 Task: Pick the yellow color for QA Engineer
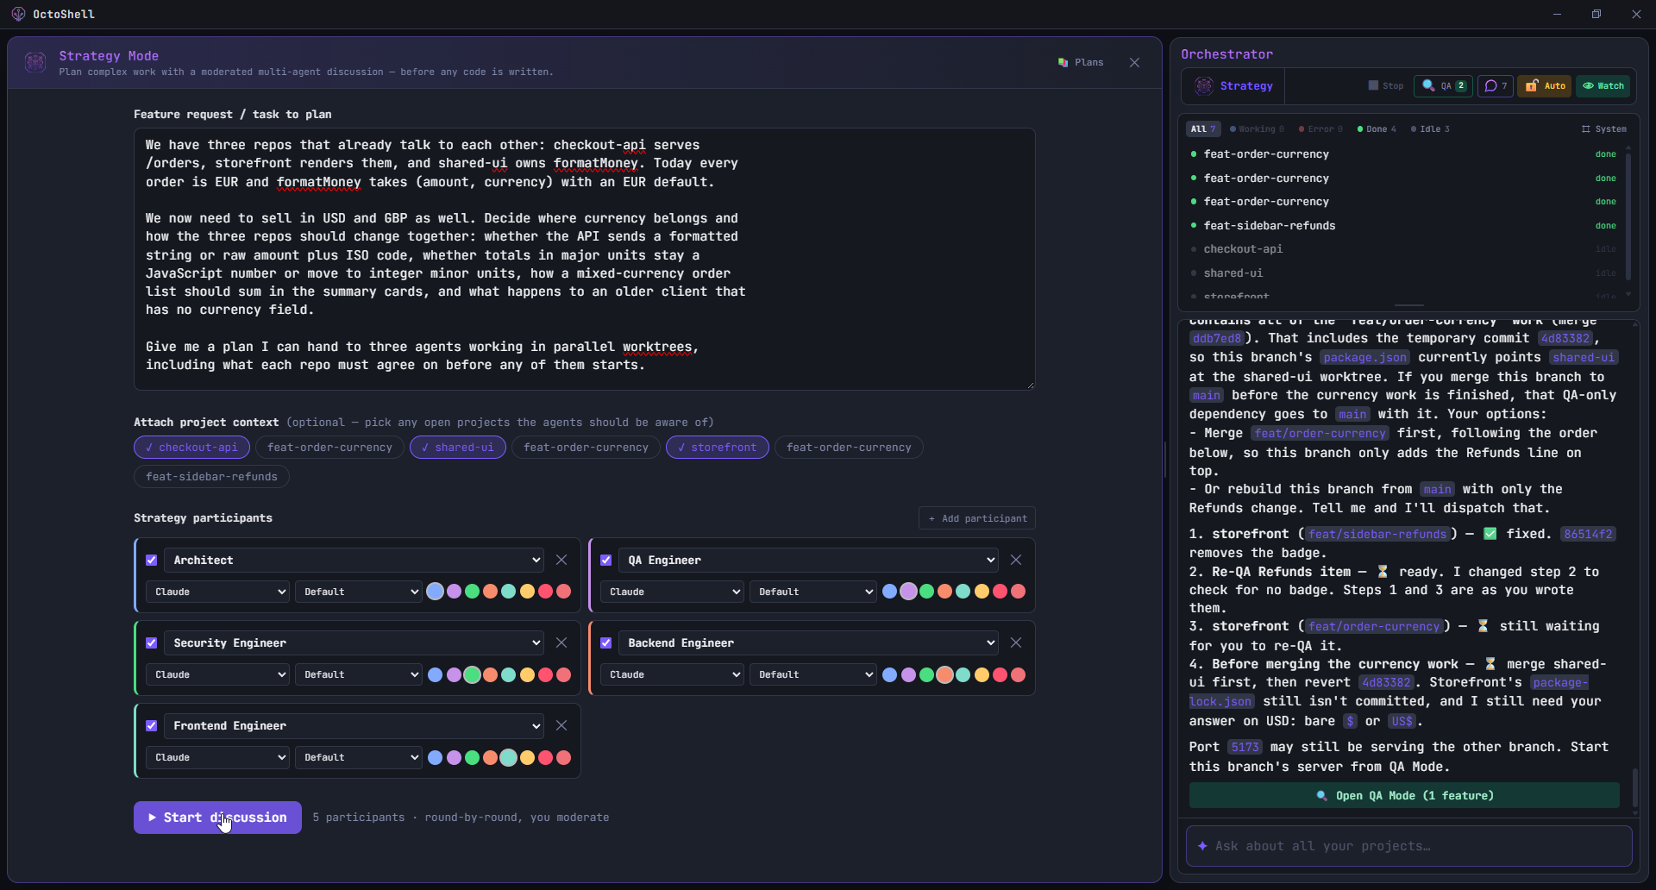click(x=982, y=592)
